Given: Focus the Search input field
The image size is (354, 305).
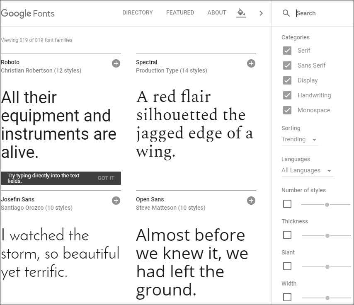Looking at the screenshot, I should point(323,13).
